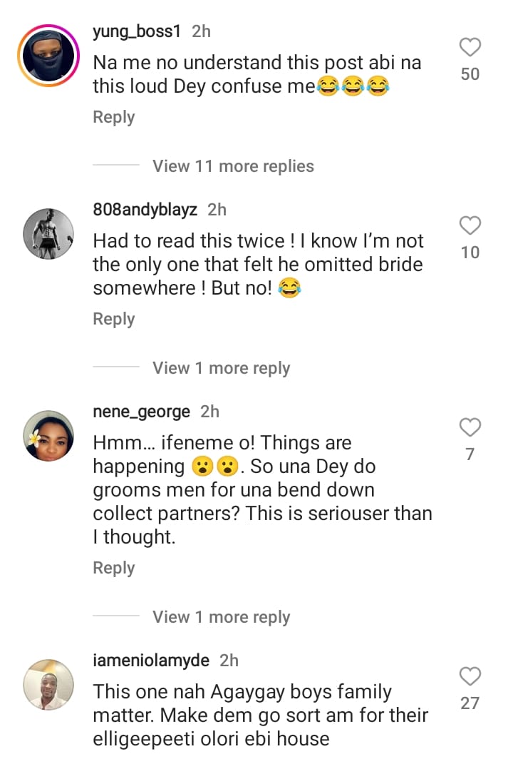The height and width of the screenshot is (769, 513).
Task: Like nene_george's comment
Action: (x=470, y=428)
